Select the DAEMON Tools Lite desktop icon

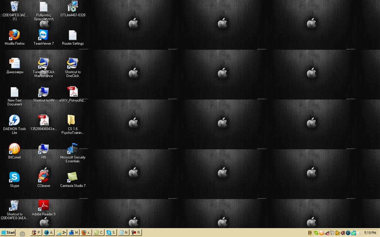15,120
